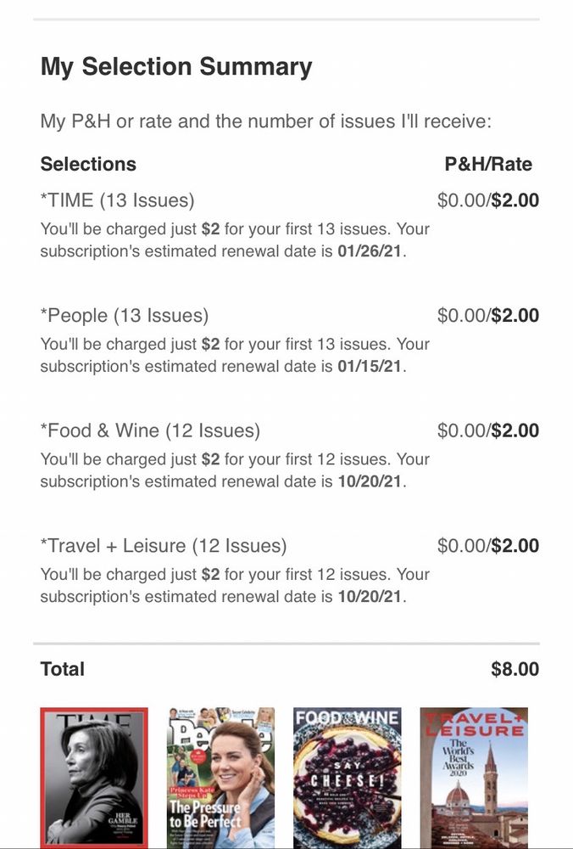Image resolution: width=573 pixels, height=849 pixels.
Task: Click the "*TIME (13 Issues)" selection title
Action: pyautogui.click(x=118, y=200)
